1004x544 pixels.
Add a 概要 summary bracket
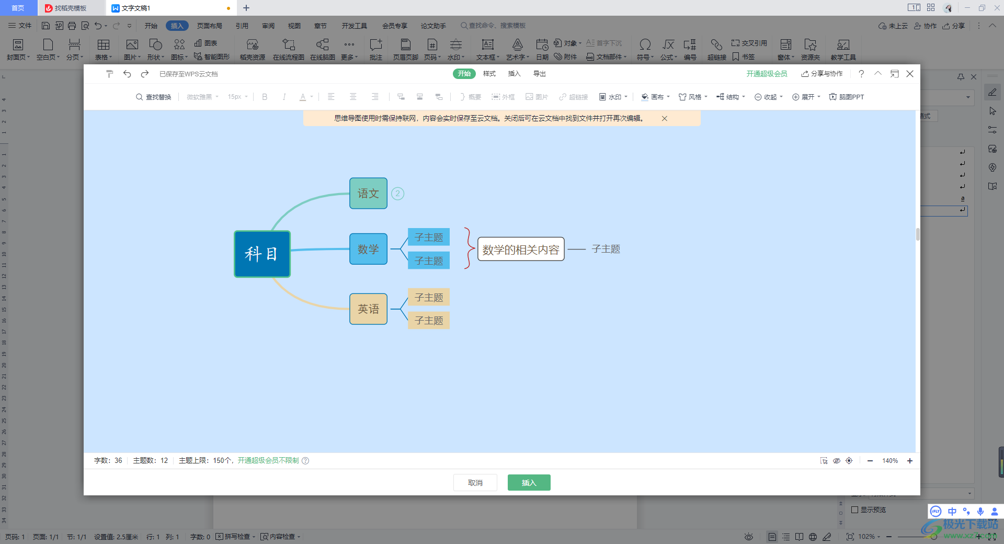click(x=470, y=97)
